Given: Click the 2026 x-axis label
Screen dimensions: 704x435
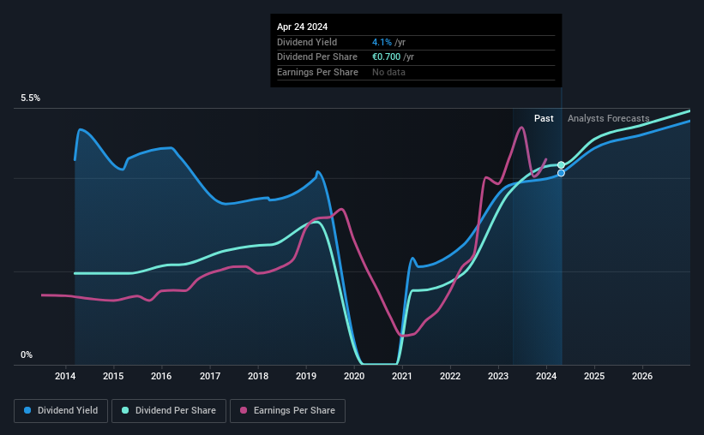Looking at the screenshot, I should pyautogui.click(x=642, y=376).
